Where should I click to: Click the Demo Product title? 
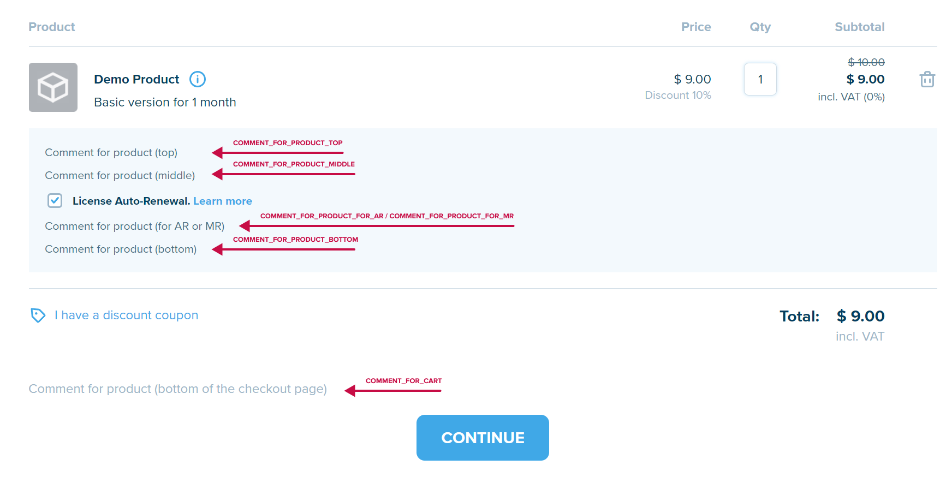coord(136,79)
